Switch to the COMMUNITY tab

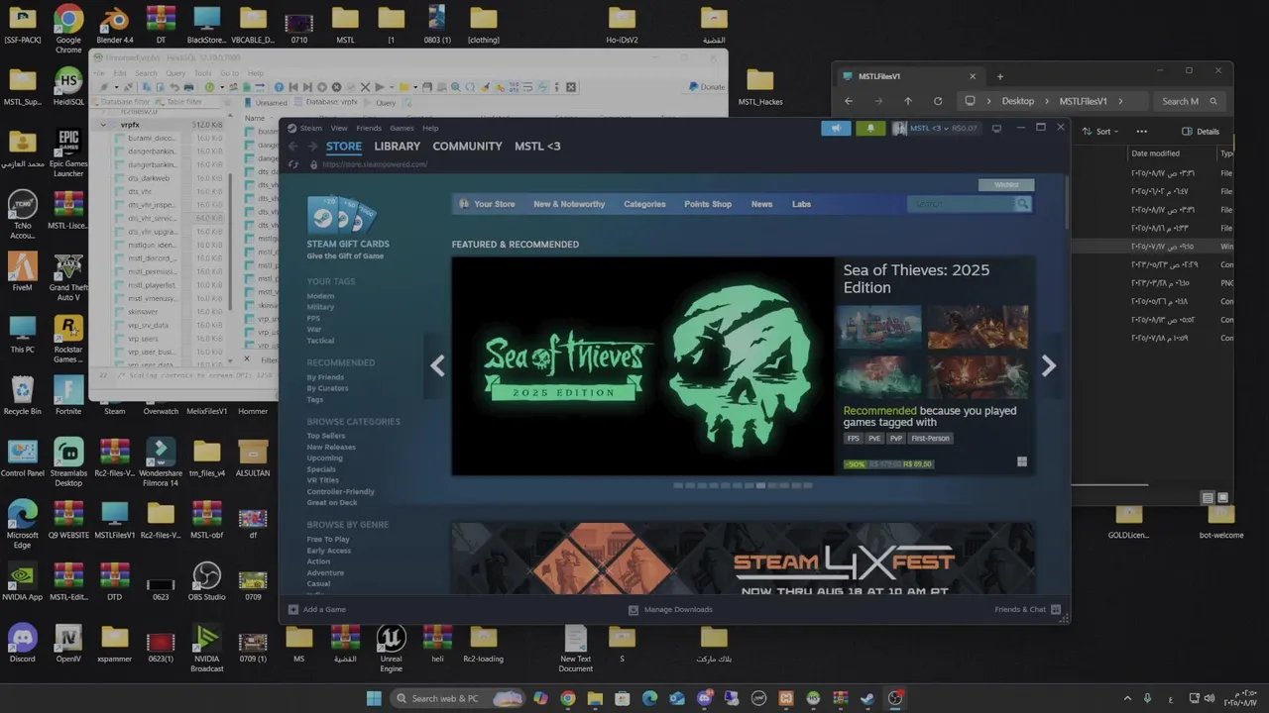467,146
